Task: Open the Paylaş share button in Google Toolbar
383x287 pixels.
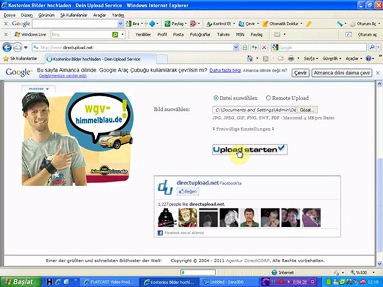Action: coord(176,24)
